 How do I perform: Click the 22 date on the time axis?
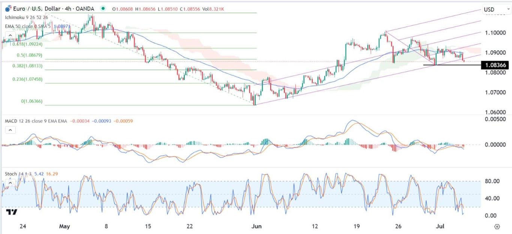[190, 226]
